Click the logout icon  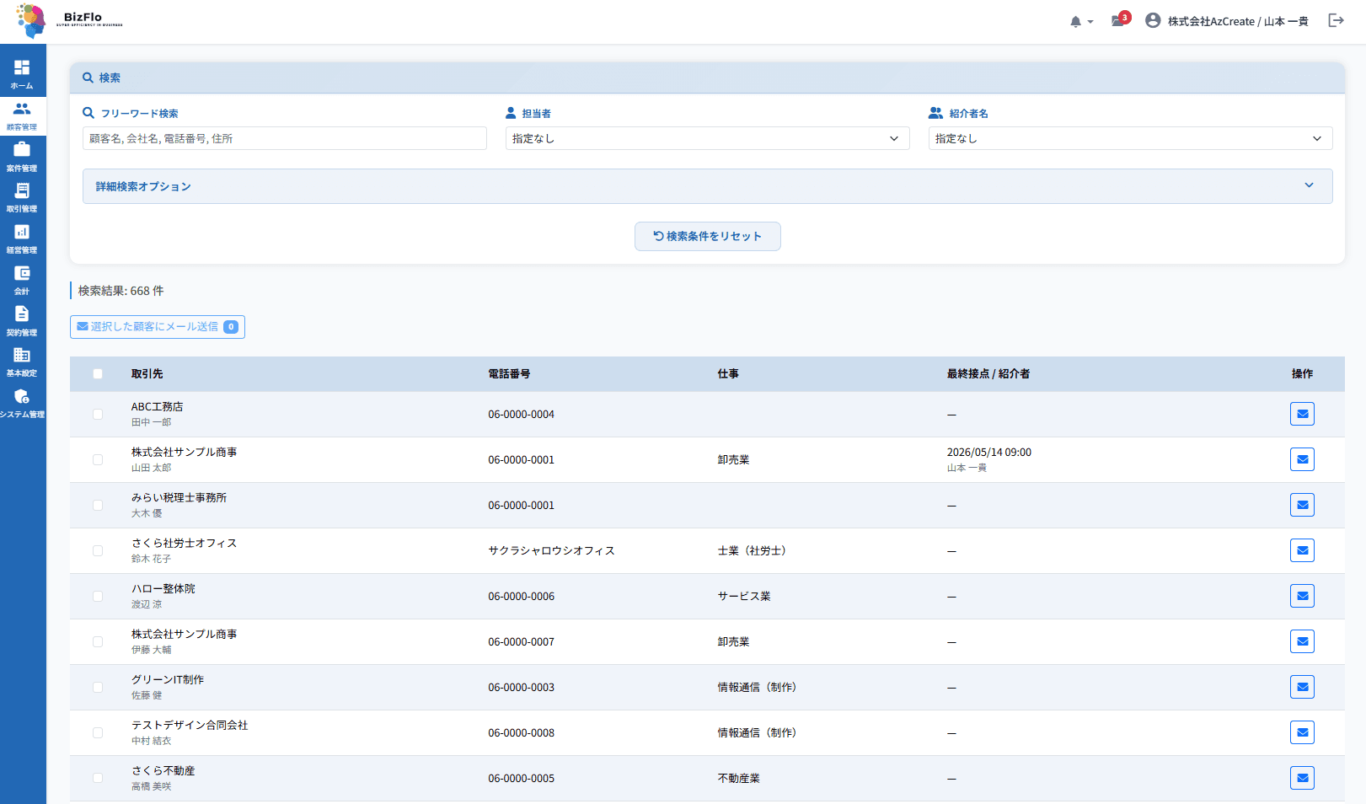point(1336,21)
